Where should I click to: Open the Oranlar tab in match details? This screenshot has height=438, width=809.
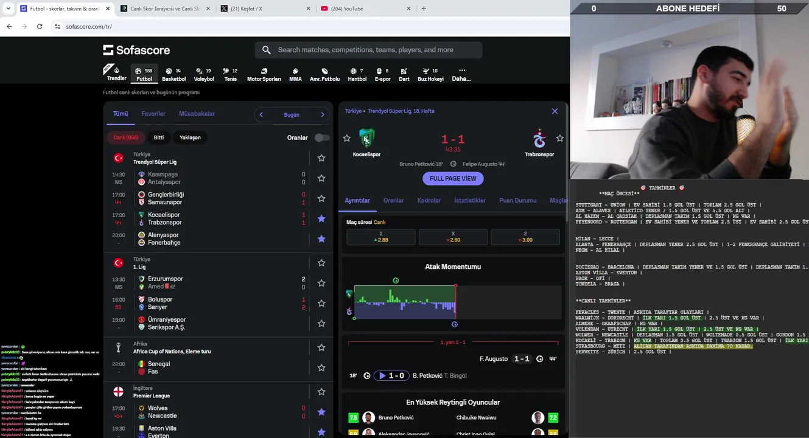(393, 200)
